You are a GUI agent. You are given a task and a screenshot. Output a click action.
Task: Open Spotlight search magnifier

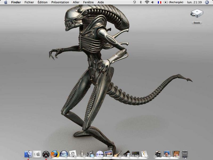pyautogui.click(x=207, y=2)
